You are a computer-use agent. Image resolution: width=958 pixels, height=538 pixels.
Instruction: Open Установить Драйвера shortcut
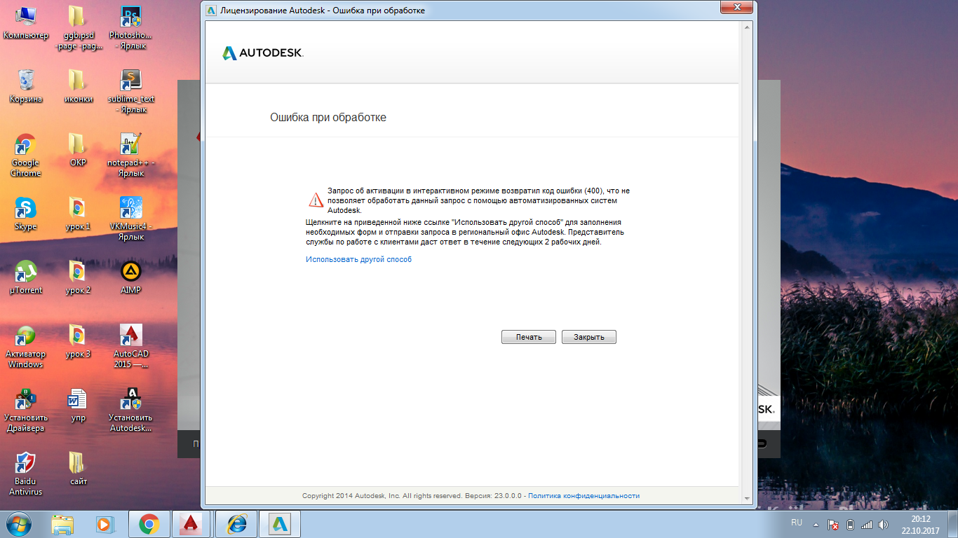tap(26, 411)
